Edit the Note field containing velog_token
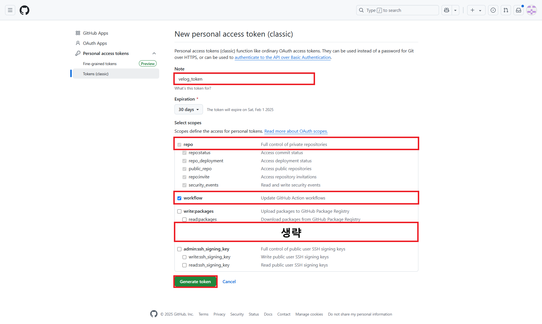This screenshot has height=324, width=542. (x=244, y=79)
